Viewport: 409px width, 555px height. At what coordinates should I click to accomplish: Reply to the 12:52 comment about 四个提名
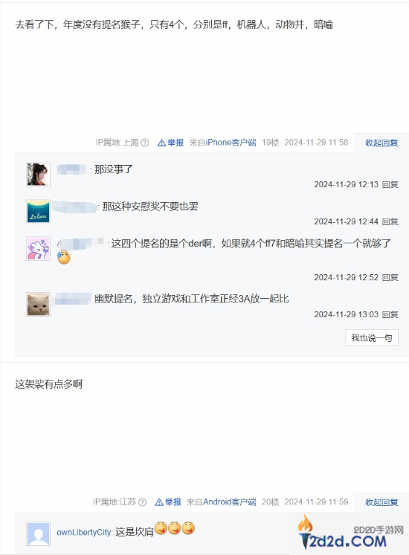[x=390, y=277]
